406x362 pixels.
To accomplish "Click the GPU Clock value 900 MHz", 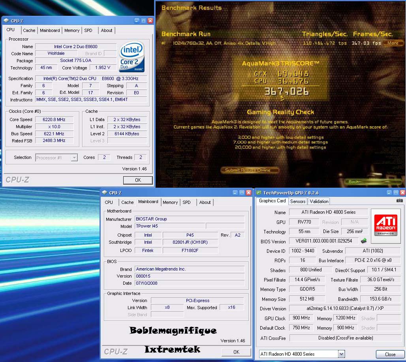I will pyautogui.click(x=301, y=318).
